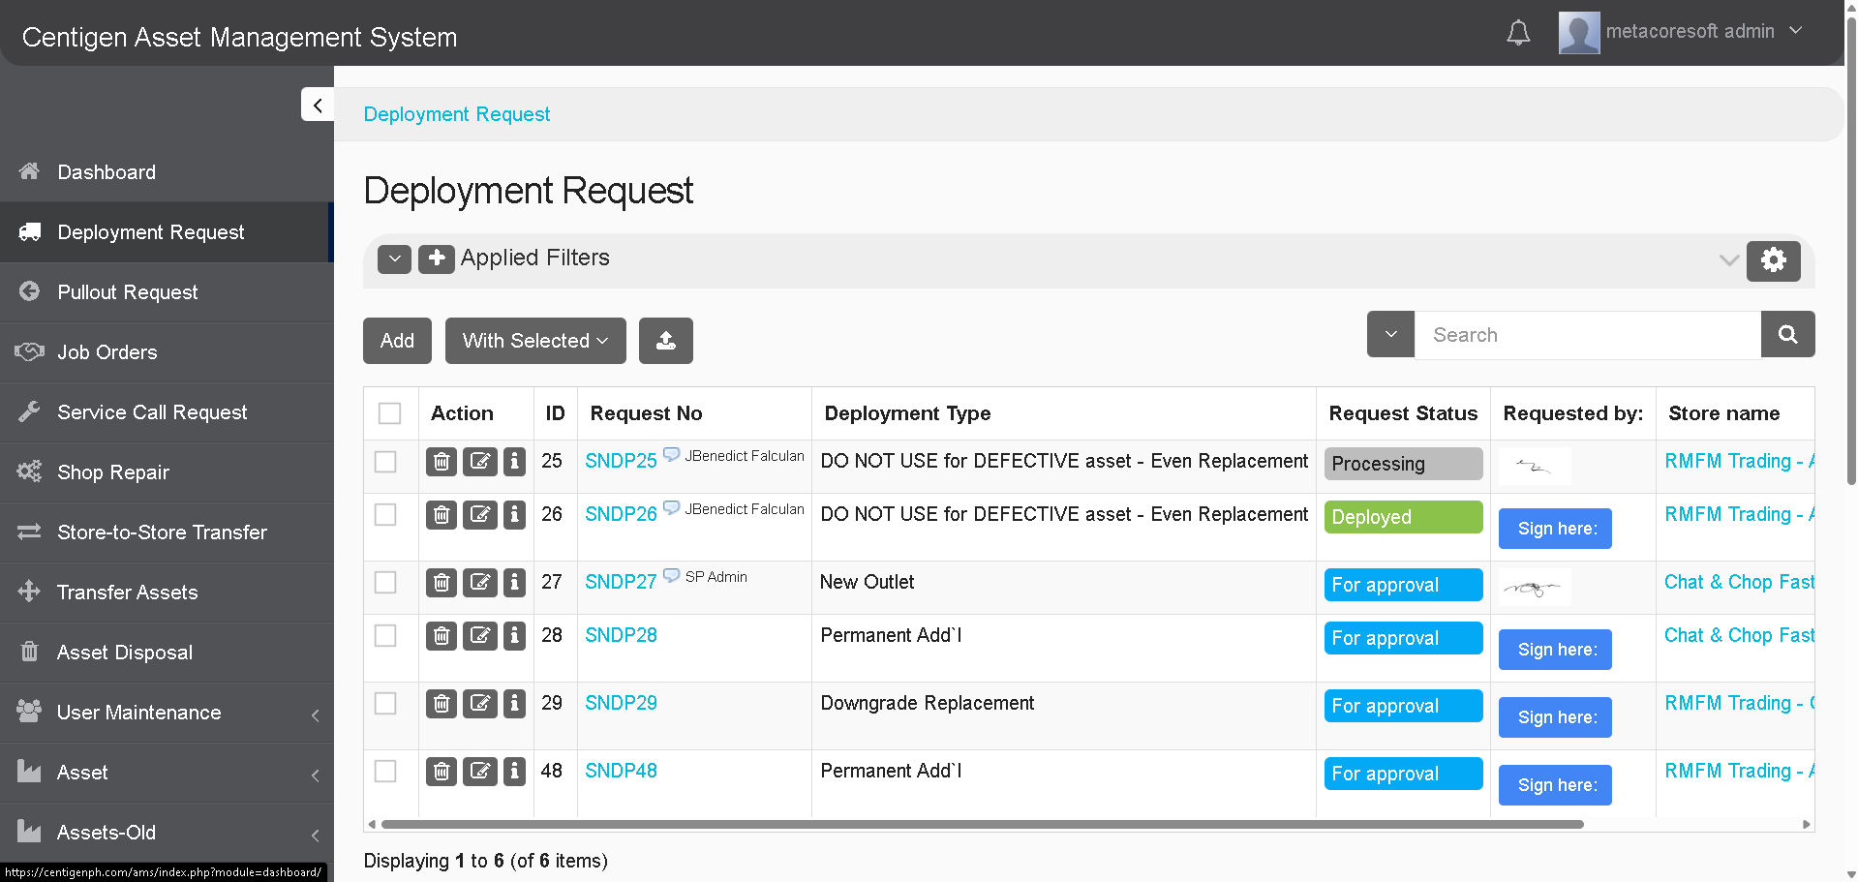
Task: Open the With Selected dropdown
Action: 534,341
